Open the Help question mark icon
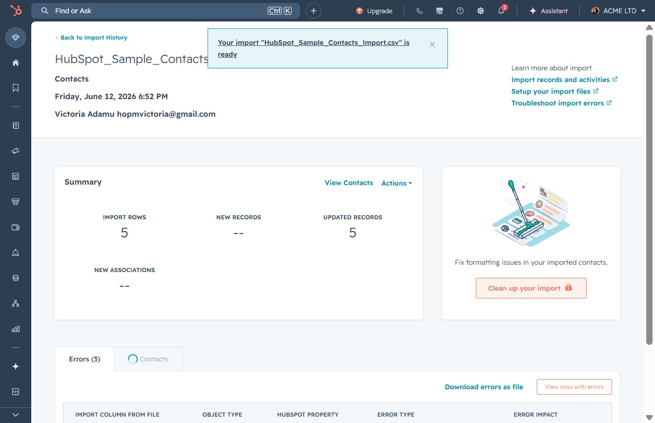The width and height of the screenshot is (655, 423). click(460, 11)
